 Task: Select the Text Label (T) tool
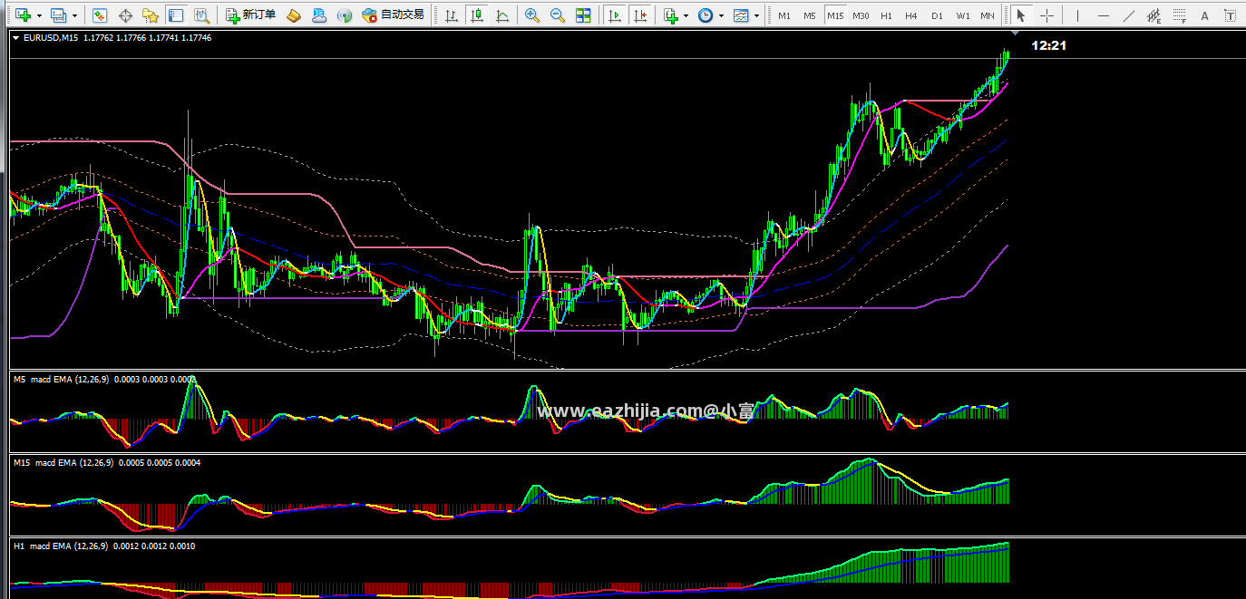[x=1230, y=15]
